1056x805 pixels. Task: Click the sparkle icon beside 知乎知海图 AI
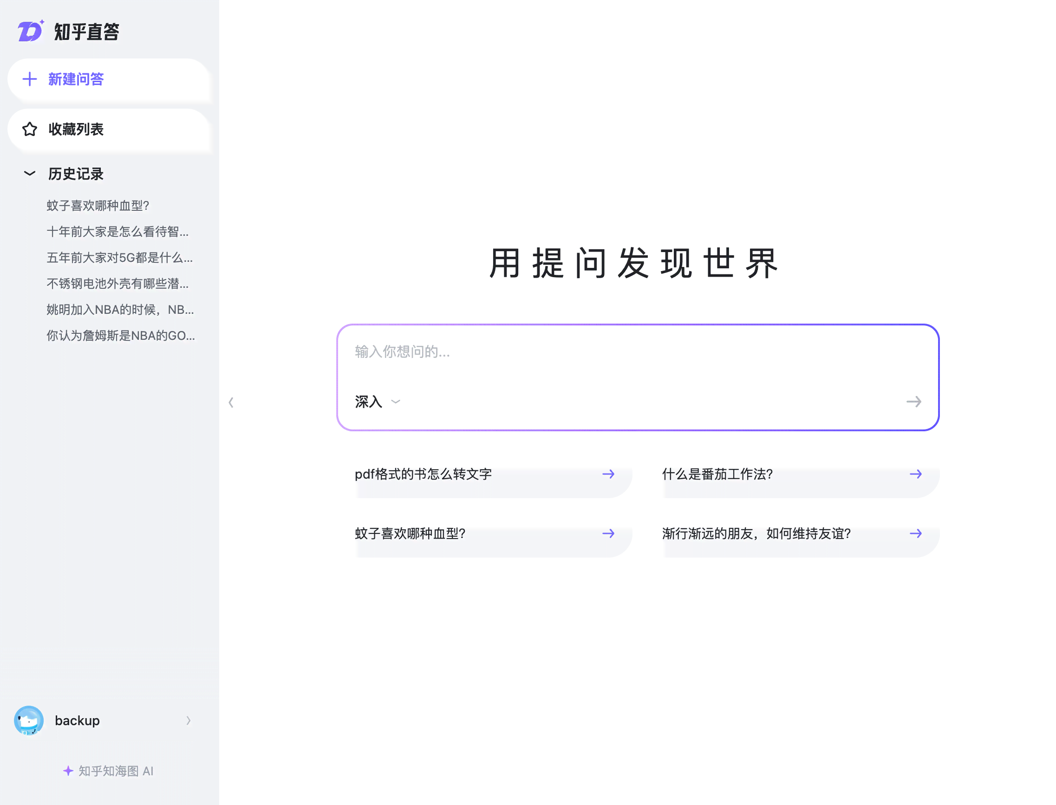pos(68,771)
